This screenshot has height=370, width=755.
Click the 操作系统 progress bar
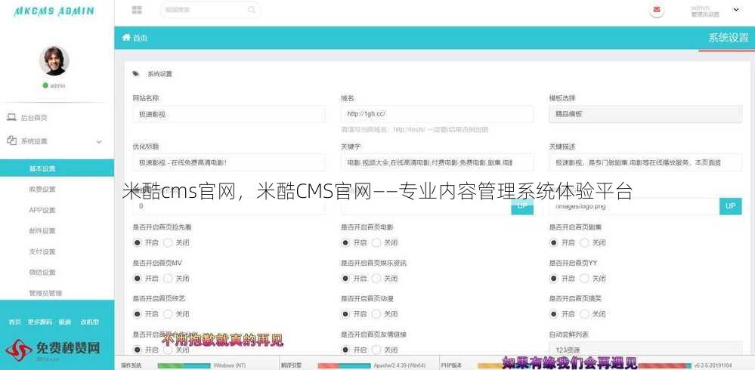[184, 365]
